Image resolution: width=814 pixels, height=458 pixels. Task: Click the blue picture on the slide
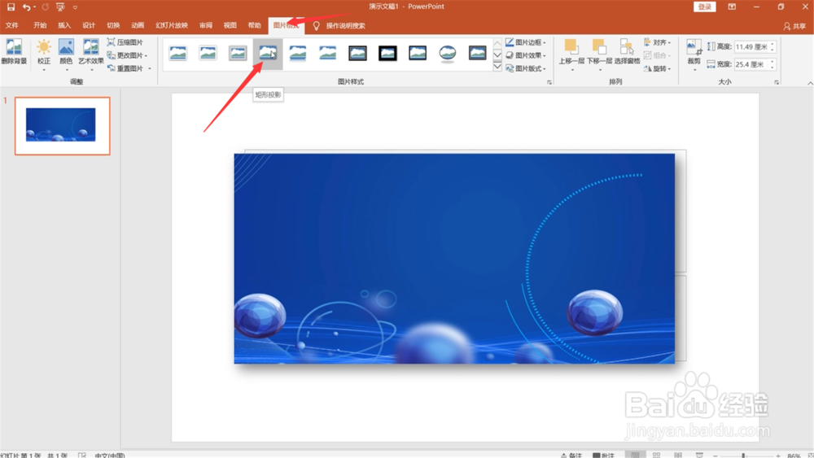coord(454,259)
